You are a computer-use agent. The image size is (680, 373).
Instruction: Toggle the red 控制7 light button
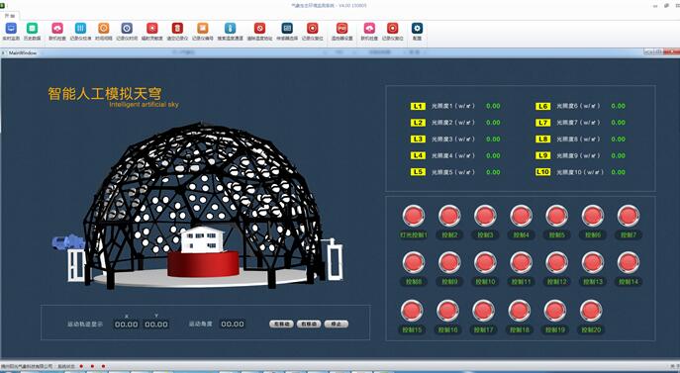[x=628, y=216]
